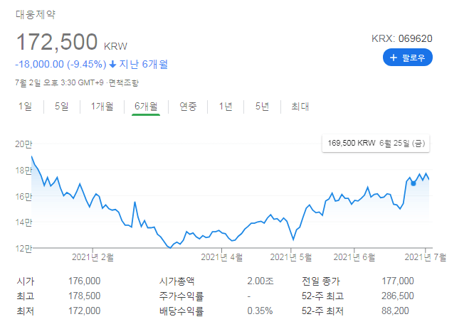Click the 전일 종가 label
The image size is (474, 329).
coord(321,281)
